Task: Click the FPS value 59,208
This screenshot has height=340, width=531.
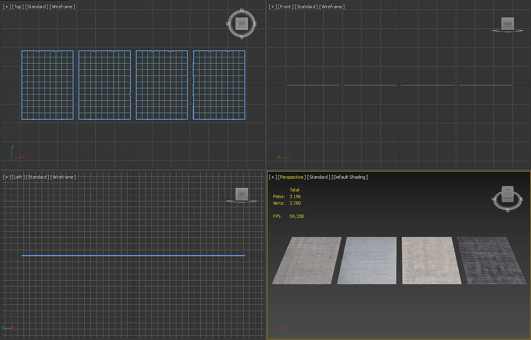Action: click(296, 216)
